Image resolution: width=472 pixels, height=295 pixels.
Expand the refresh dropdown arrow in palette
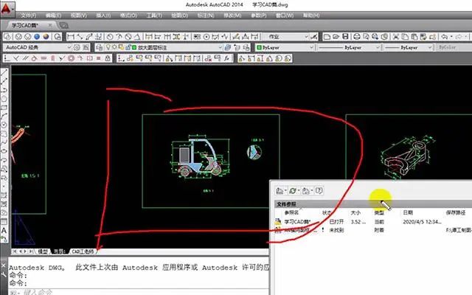(298, 191)
